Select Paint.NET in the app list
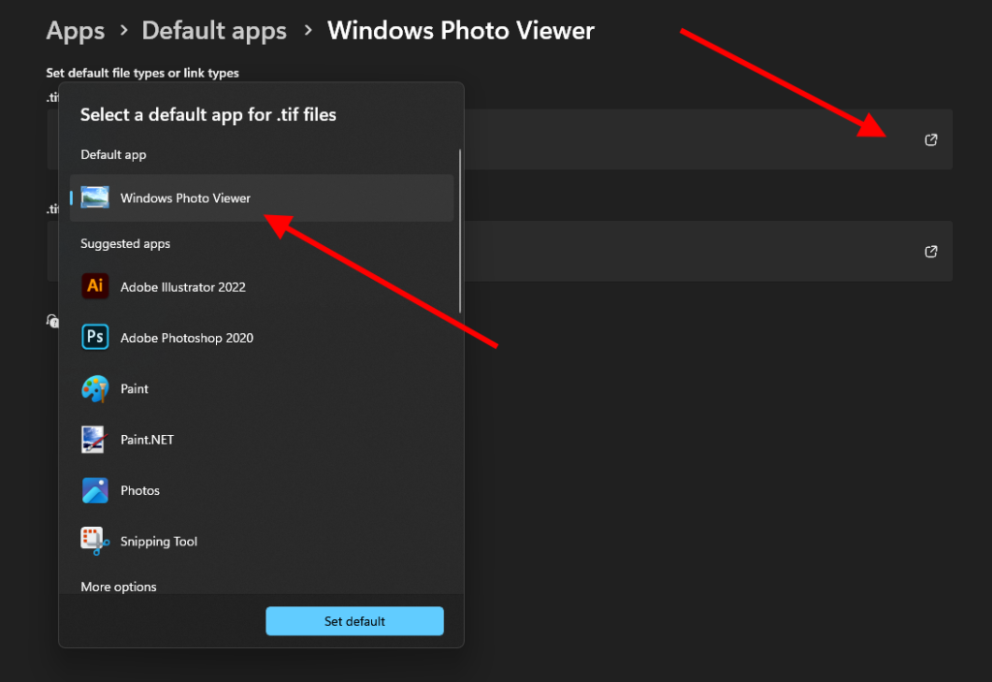 point(147,440)
